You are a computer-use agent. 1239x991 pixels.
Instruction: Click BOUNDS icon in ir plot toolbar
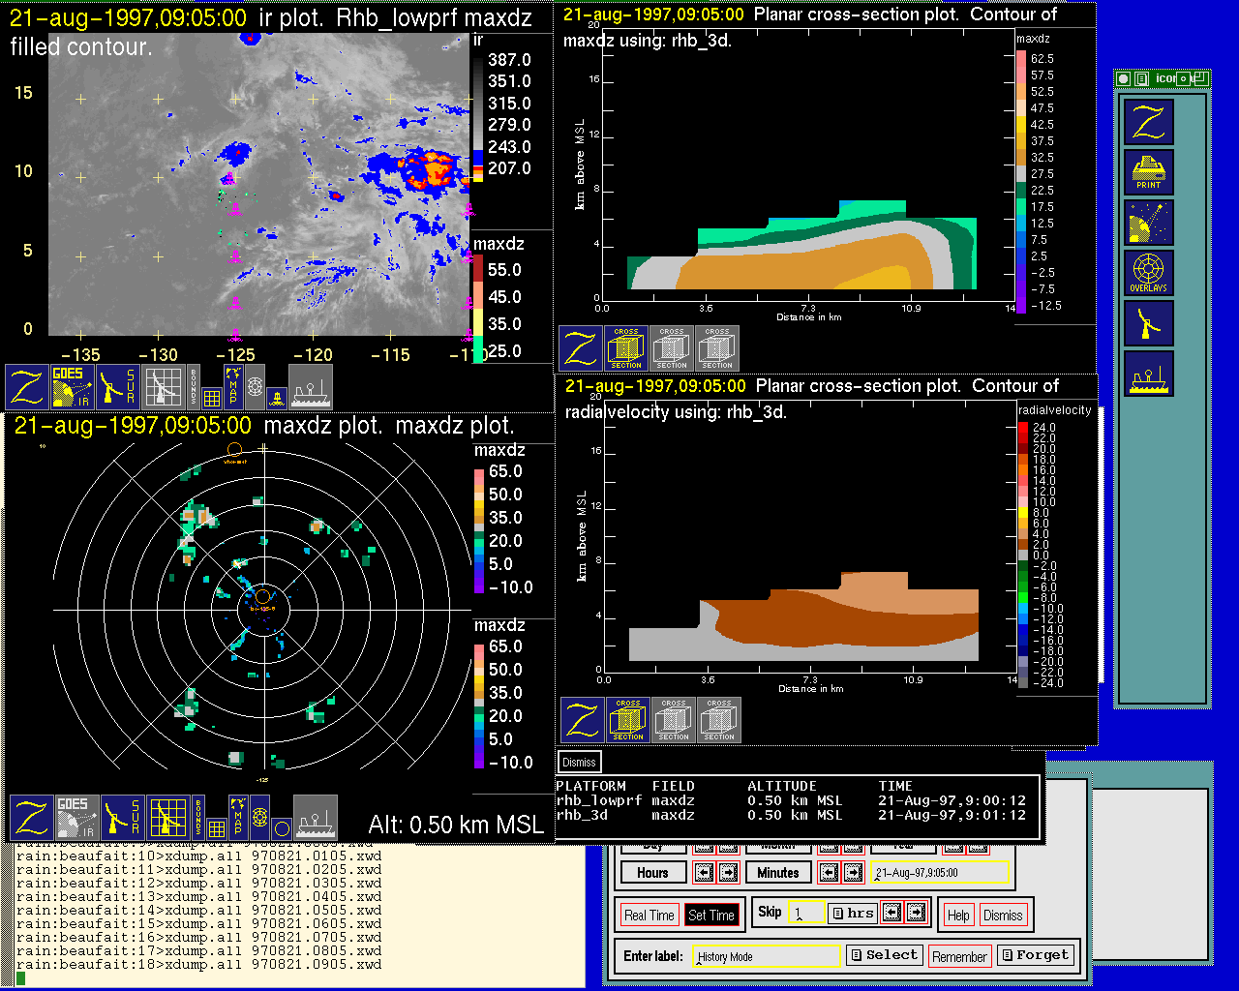click(x=194, y=385)
